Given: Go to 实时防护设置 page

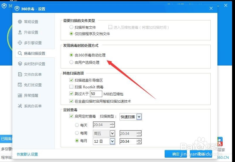Looking at the screenshot, I should tap(35, 64).
